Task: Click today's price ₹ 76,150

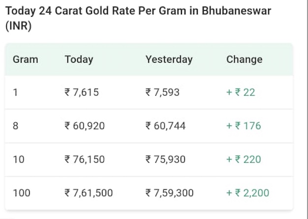Action: pos(85,159)
